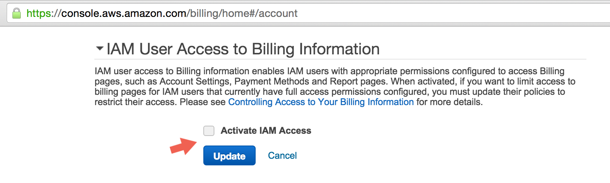This screenshot has width=610, height=183.
Task: Click the green https text in the URL
Action: [39, 14]
